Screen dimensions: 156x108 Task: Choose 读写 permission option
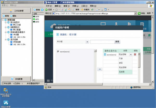[125, 63]
